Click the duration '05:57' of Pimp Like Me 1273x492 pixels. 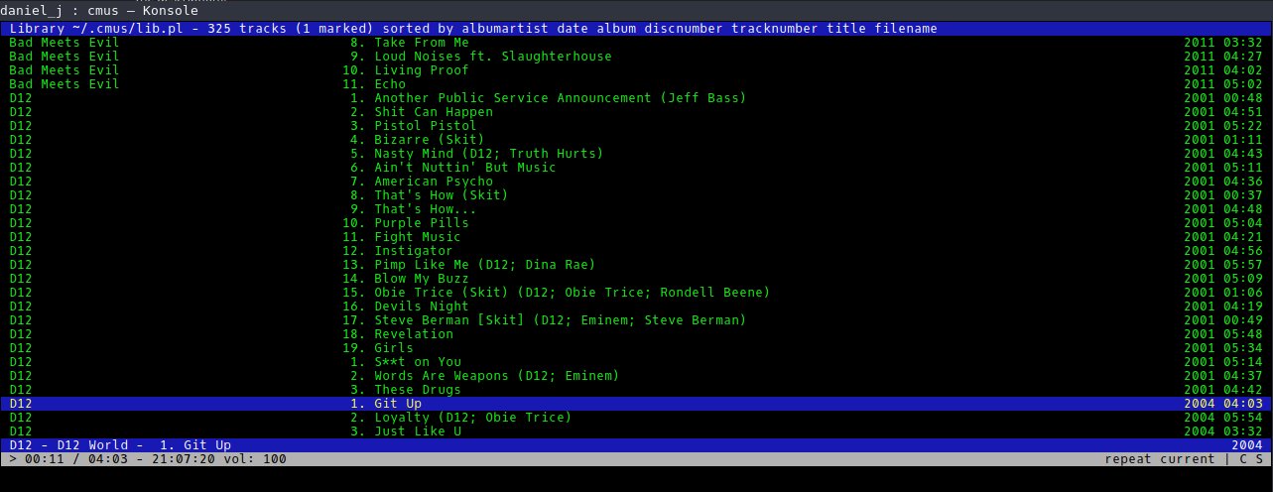(x=1242, y=265)
